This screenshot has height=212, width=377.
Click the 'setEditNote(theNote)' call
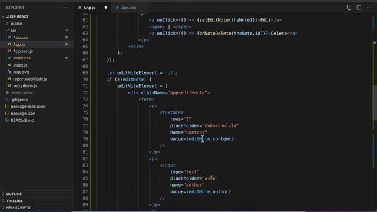click(226, 20)
